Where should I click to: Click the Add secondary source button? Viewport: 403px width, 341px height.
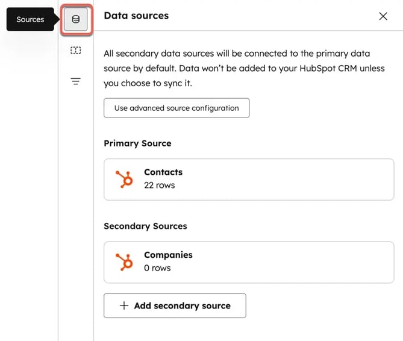(175, 305)
